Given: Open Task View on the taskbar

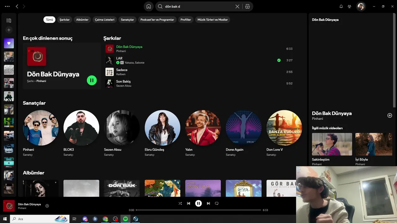Looking at the screenshot, I should [x=74, y=219].
